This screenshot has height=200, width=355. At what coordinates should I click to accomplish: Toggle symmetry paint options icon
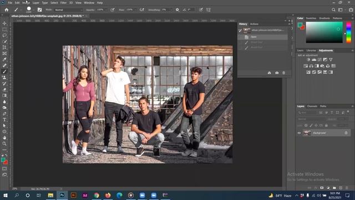pos(209,10)
